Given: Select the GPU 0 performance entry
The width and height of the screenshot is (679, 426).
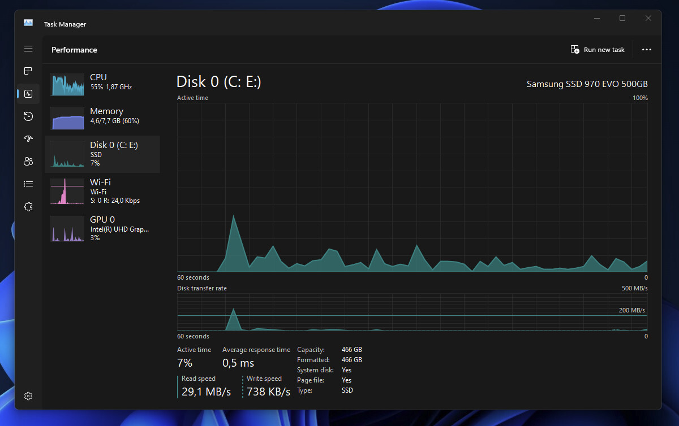Looking at the screenshot, I should pyautogui.click(x=102, y=229).
